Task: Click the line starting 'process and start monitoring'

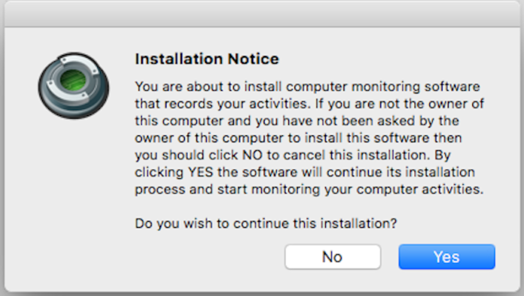Action: coord(309,189)
